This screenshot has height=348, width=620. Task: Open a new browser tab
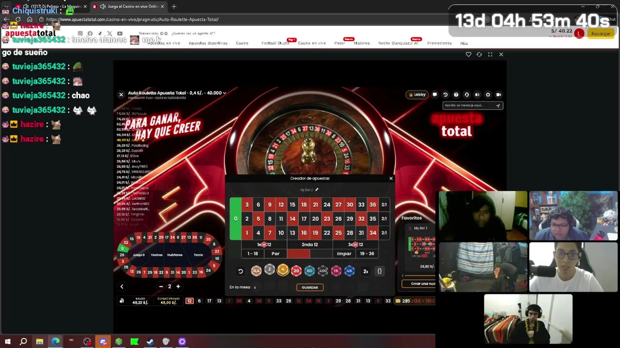coord(174,6)
